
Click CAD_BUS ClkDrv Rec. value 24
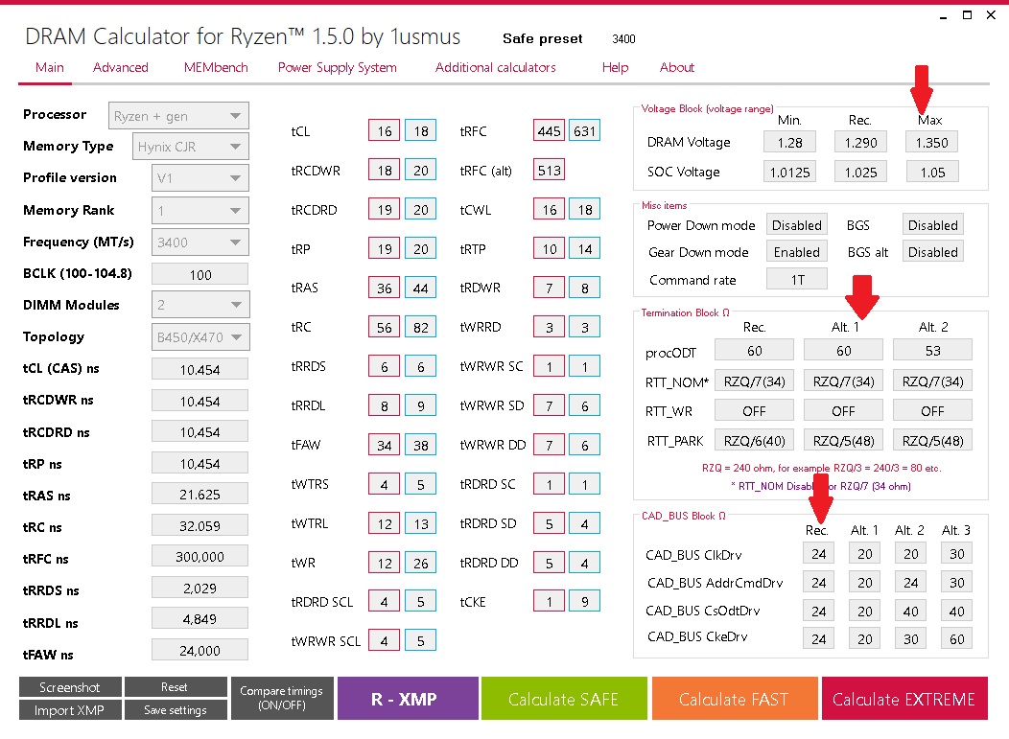818,554
